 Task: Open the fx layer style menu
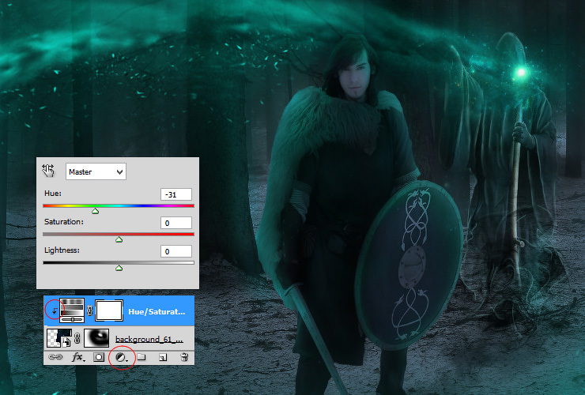(78, 357)
